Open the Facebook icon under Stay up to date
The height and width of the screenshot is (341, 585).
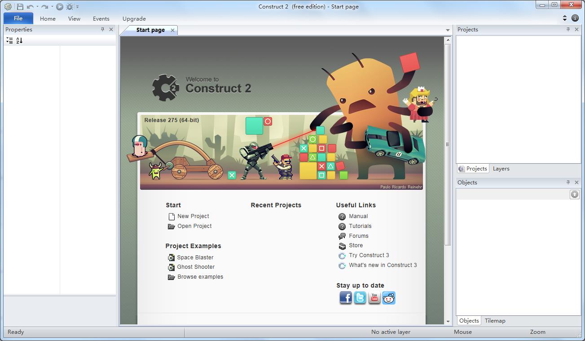click(x=345, y=297)
